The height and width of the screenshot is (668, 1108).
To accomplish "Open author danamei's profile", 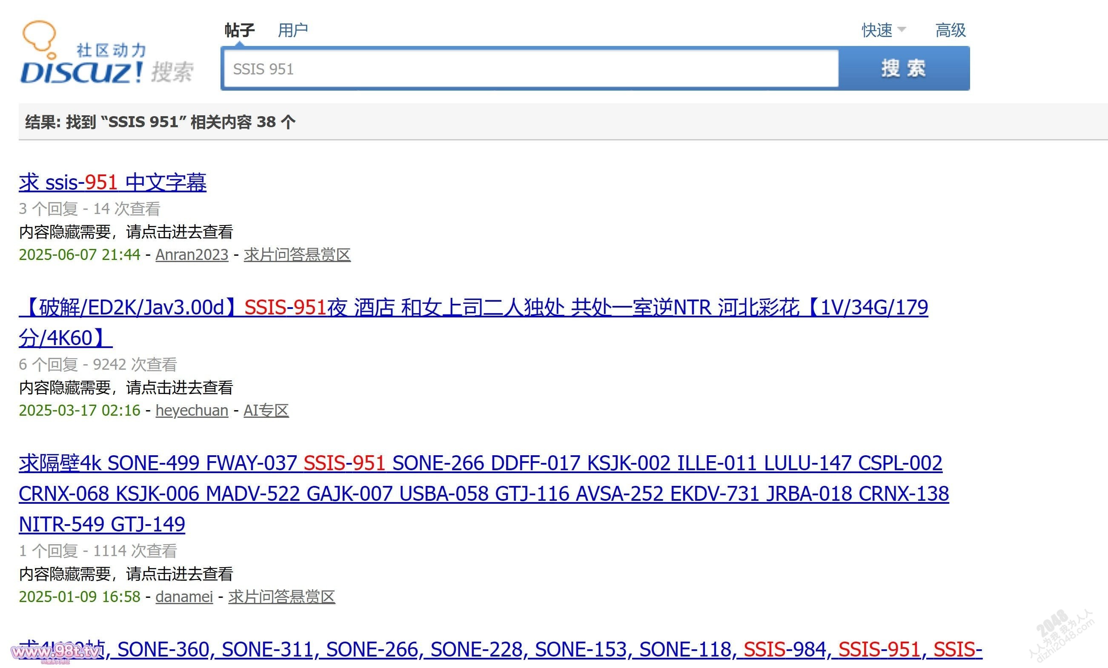I will pyautogui.click(x=184, y=597).
